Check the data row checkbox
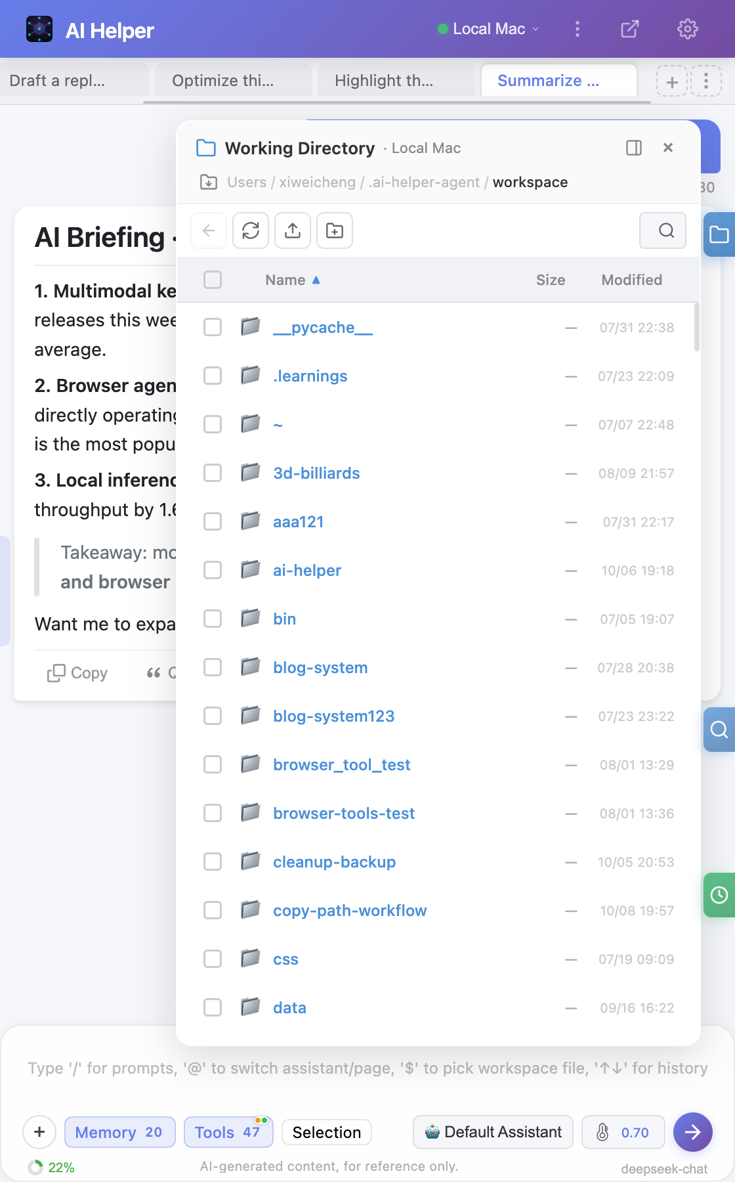 [213, 1007]
